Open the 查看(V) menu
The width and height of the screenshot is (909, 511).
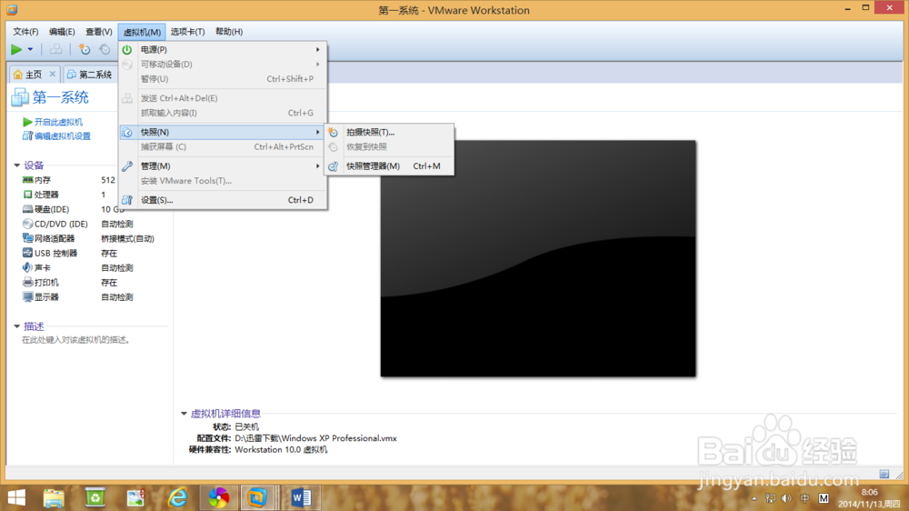tap(98, 32)
